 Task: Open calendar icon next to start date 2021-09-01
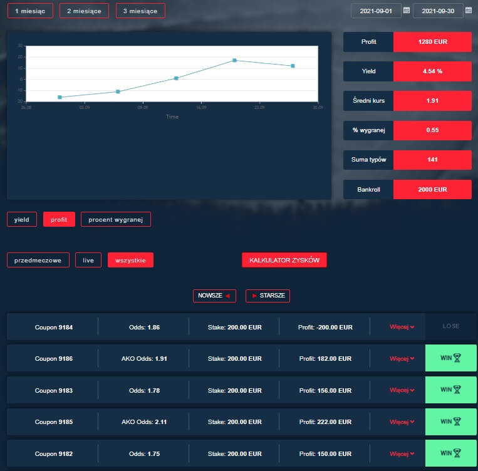pos(407,11)
